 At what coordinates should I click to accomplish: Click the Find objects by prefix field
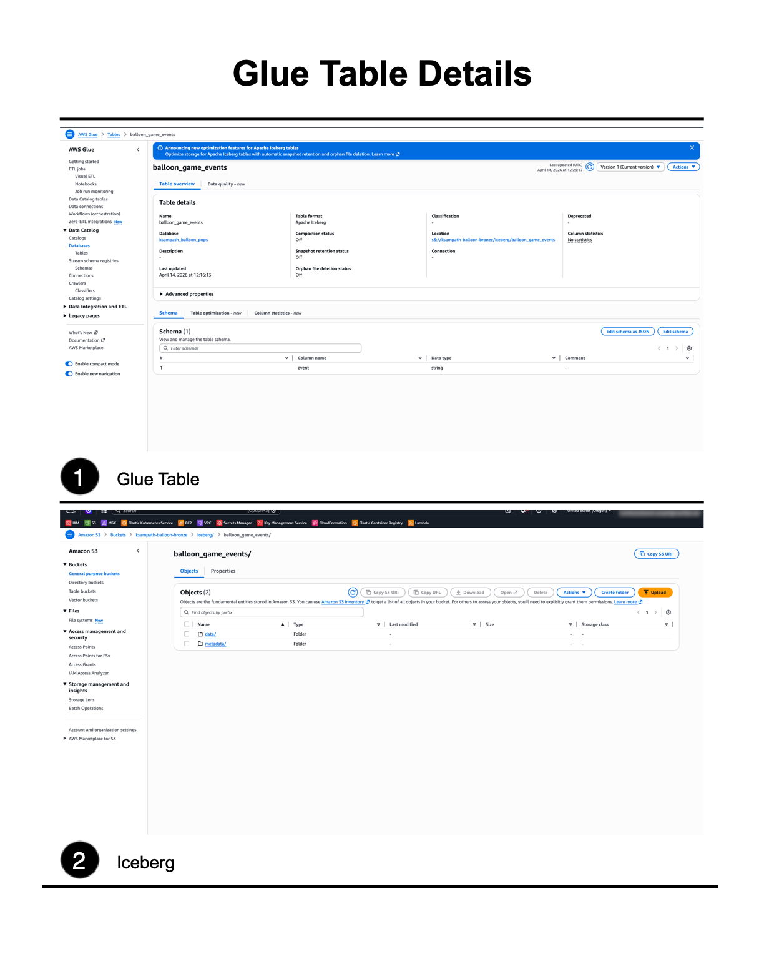click(x=272, y=612)
